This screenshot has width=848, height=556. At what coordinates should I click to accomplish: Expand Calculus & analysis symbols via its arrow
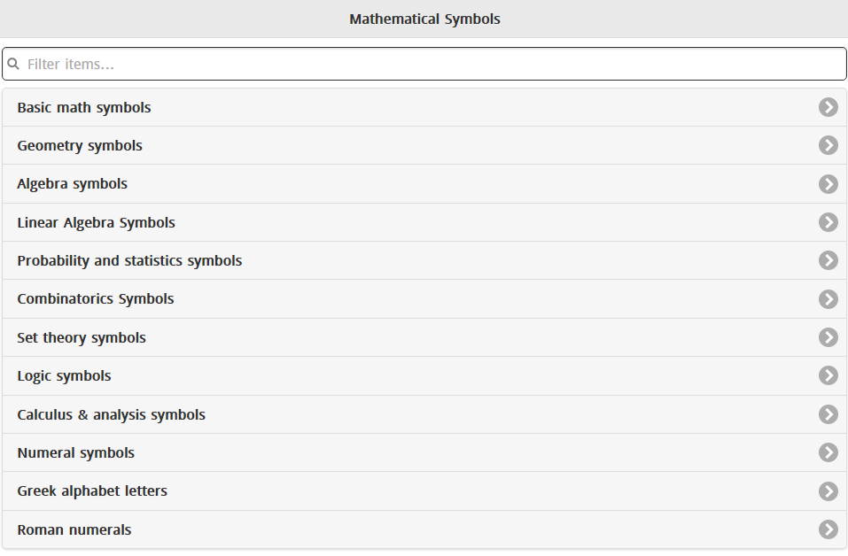(x=828, y=414)
